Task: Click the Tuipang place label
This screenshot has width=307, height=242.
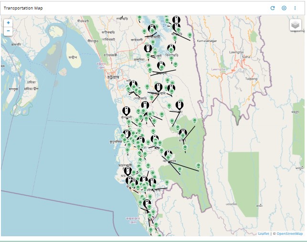Action: tap(251, 78)
